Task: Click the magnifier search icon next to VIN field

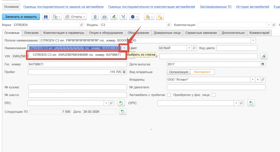Action: [264, 56]
